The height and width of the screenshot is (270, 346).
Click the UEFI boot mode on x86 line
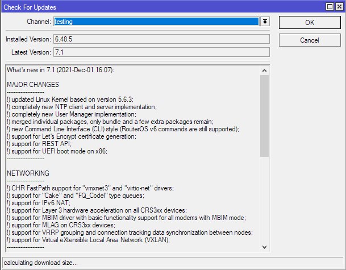click(x=57, y=151)
